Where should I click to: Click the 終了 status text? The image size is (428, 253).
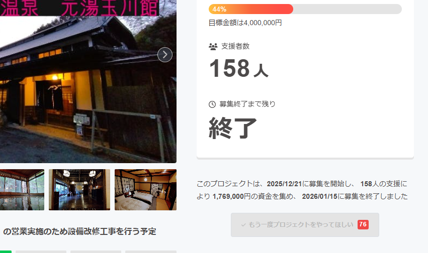coord(233,128)
